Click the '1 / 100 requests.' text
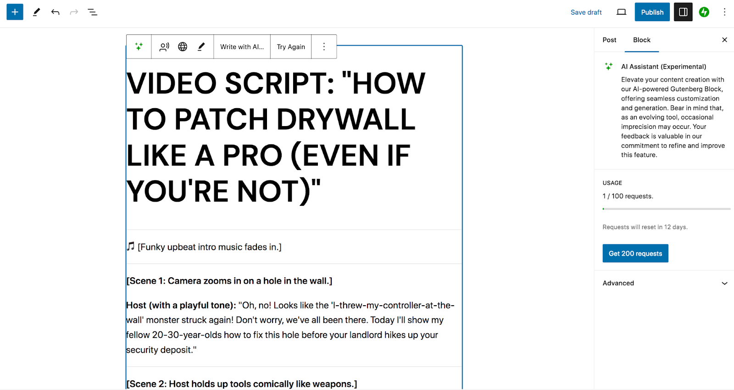 tap(628, 196)
